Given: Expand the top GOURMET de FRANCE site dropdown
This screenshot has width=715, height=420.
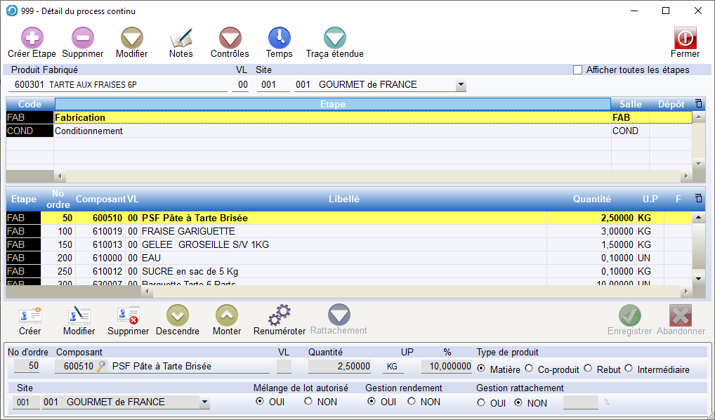Looking at the screenshot, I should [461, 85].
